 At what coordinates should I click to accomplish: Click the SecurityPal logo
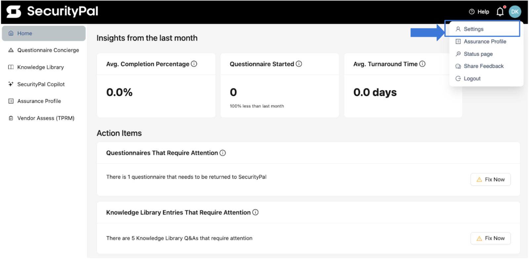point(52,12)
